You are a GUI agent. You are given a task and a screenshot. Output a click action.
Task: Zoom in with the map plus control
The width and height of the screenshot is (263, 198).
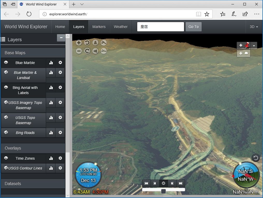point(79,43)
